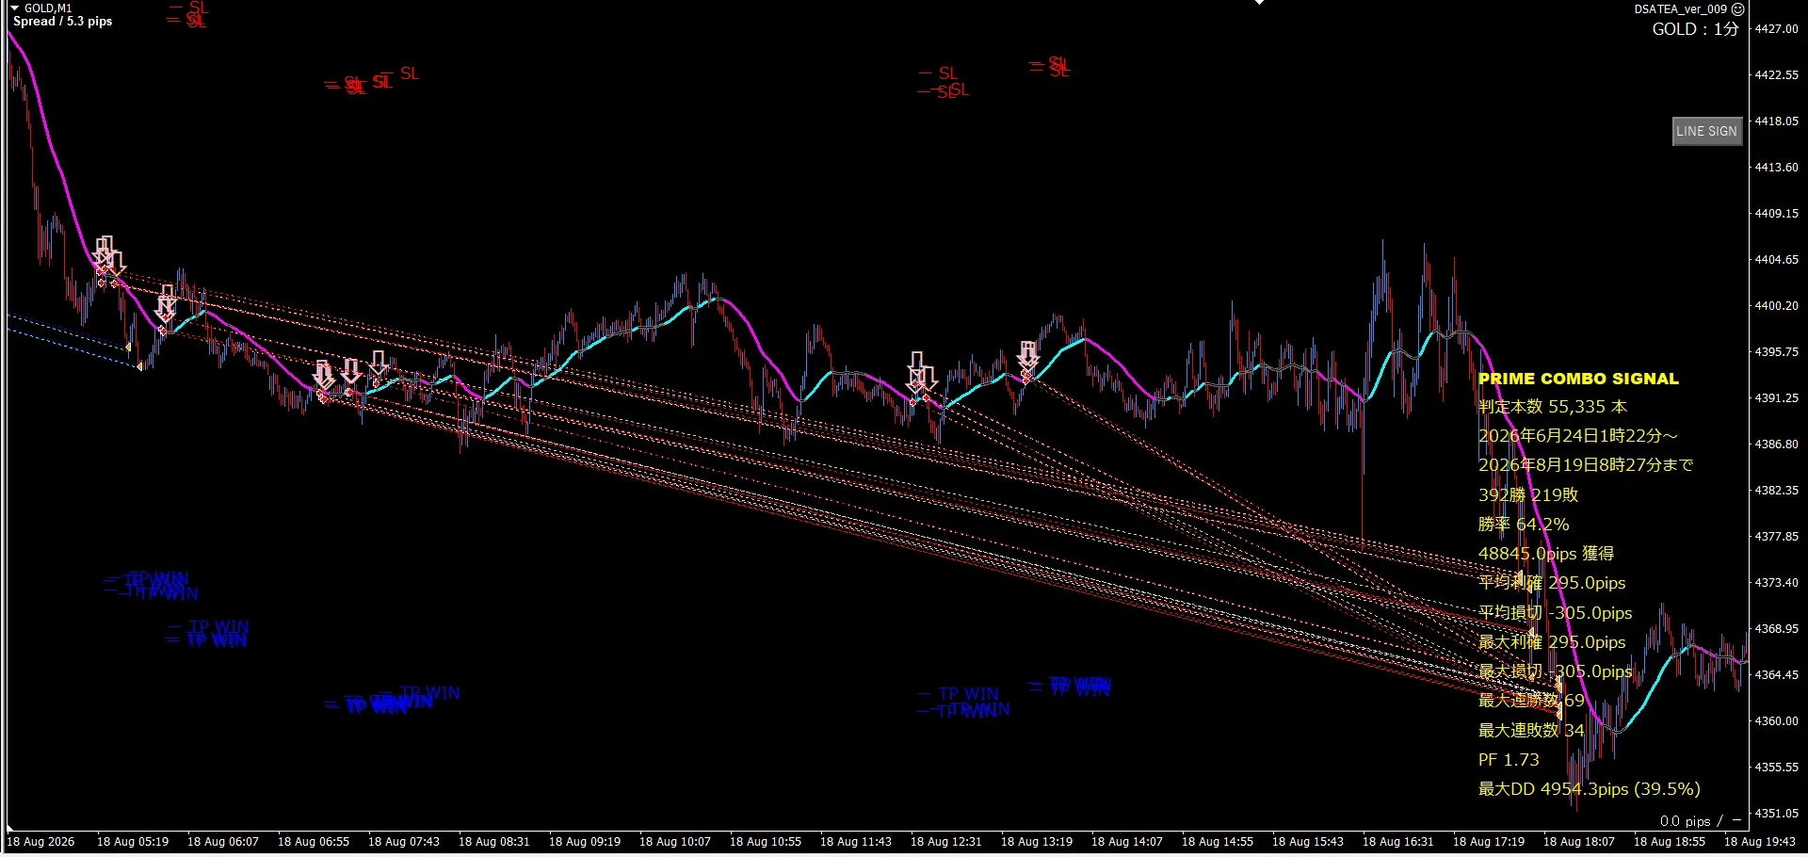Select the '18 Aug 08:31' time axis label
This screenshot has height=857, width=1808.
click(494, 842)
